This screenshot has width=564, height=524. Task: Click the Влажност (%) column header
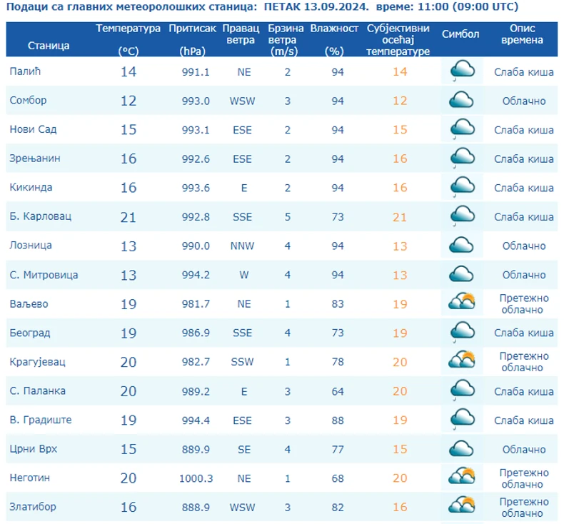[334, 39]
